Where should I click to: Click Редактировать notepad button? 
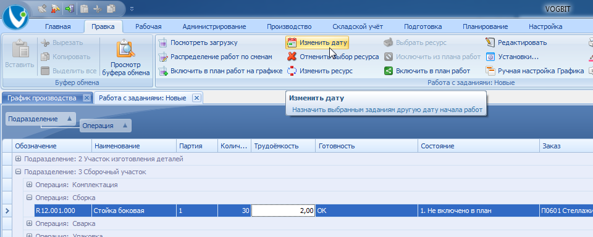(x=516, y=42)
